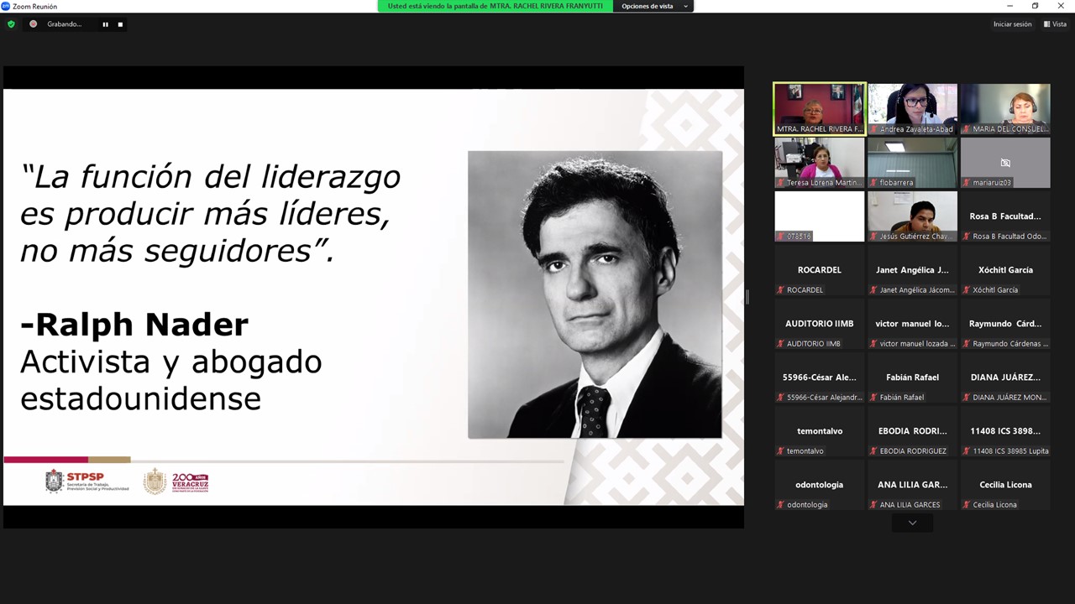Screen dimensions: 1075x604
Task: Pause the recording
Action: [x=105, y=24]
